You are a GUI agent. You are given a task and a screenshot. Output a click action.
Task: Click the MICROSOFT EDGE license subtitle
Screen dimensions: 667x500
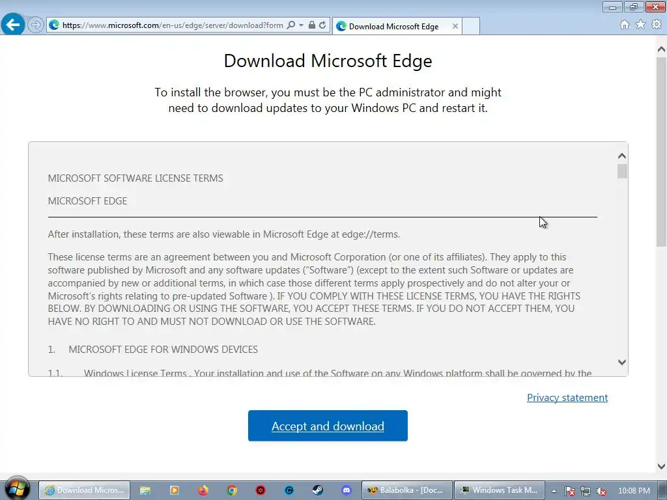click(x=87, y=201)
